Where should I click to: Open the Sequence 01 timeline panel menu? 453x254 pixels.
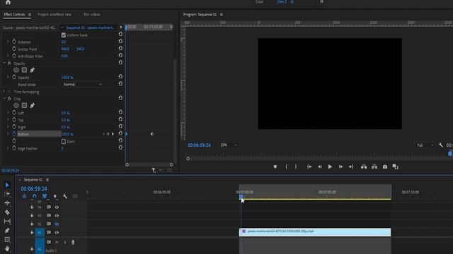pyautogui.click(x=47, y=180)
